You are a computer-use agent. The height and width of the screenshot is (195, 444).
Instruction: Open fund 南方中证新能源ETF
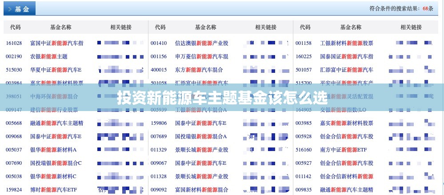coord(344,150)
